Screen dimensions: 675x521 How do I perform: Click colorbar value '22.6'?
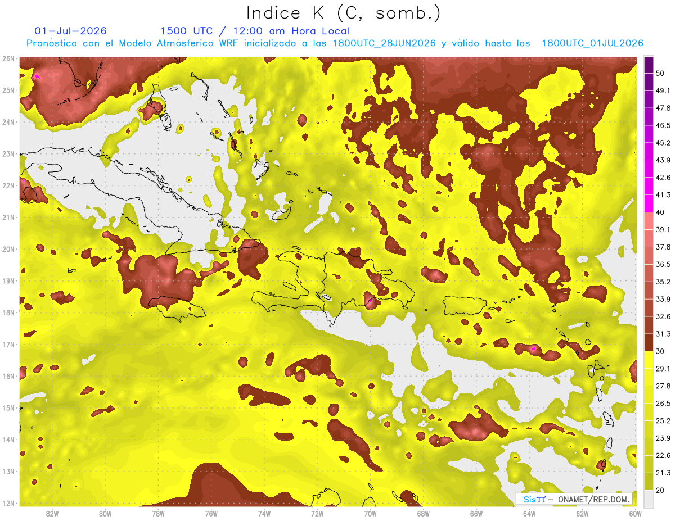click(663, 456)
